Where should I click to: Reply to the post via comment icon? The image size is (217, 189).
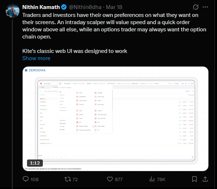[x=26, y=179]
